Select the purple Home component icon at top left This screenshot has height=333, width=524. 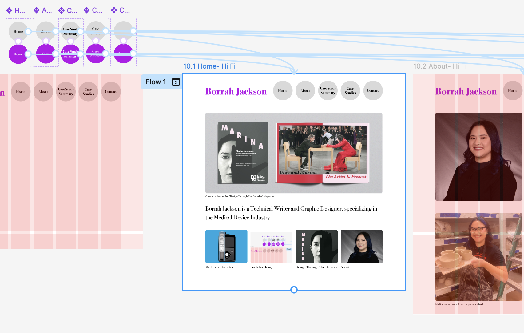[x=9, y=10]
